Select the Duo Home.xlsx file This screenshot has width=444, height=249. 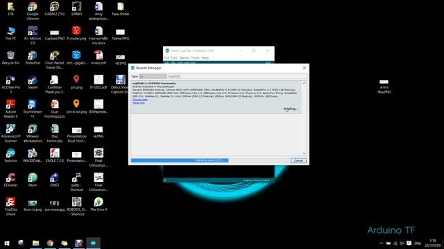(55, 133)
